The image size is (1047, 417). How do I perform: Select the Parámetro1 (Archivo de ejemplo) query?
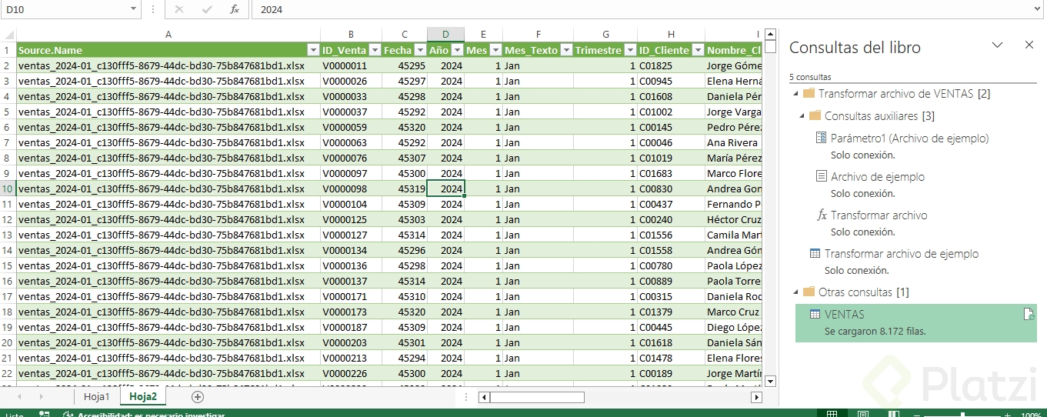909,138
